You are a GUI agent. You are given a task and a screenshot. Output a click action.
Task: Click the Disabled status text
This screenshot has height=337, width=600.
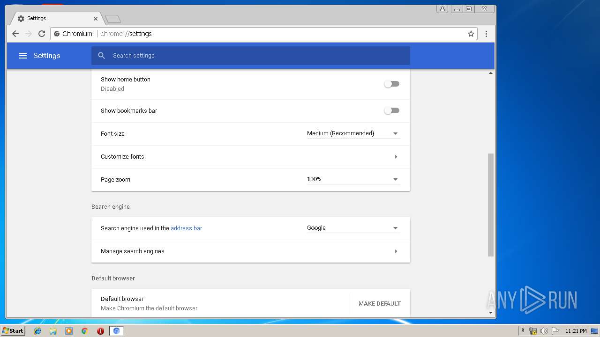112,89
